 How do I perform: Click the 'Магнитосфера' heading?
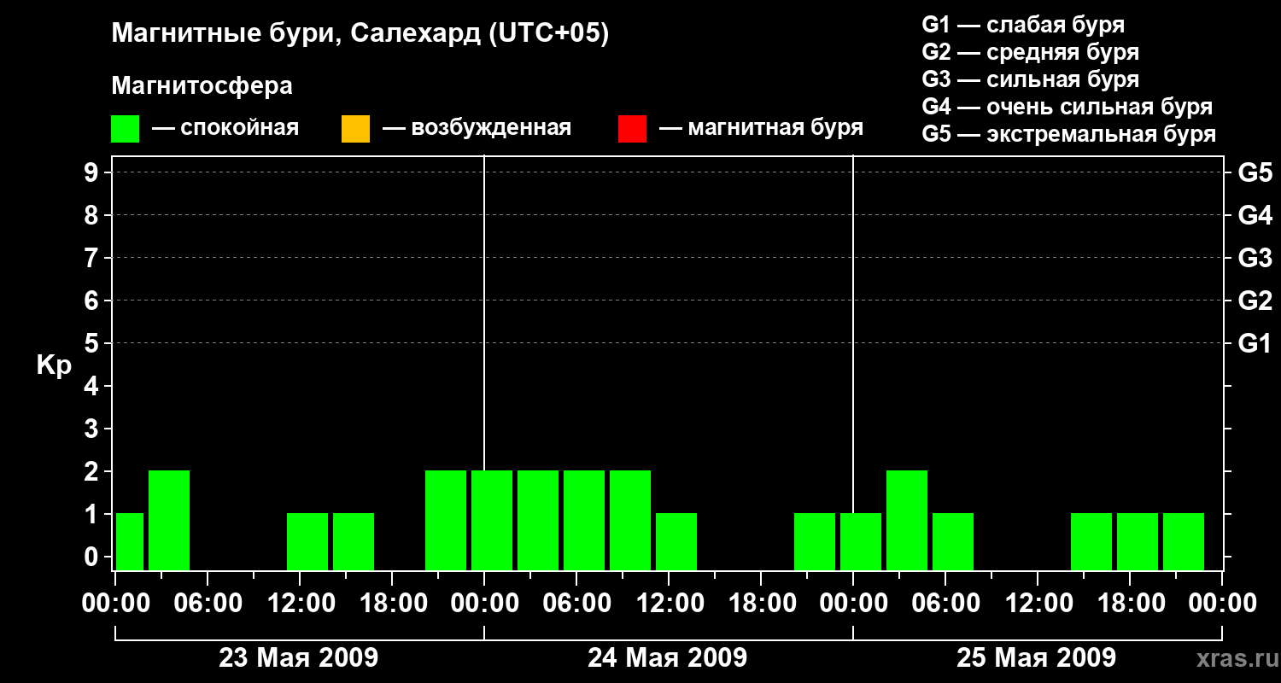(x=202, y=86)
